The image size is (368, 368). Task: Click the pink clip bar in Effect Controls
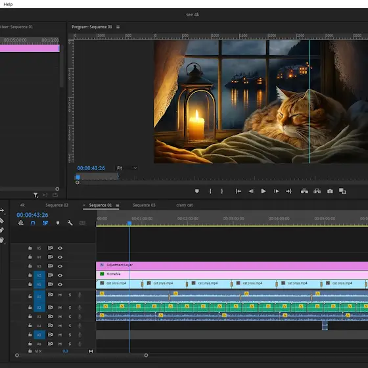(x=30, y=48)
